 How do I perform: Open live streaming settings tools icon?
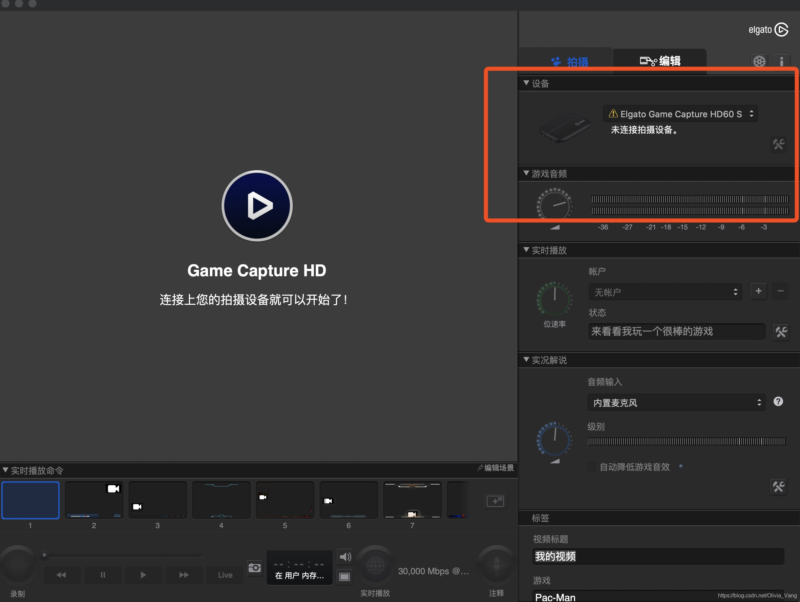781,332
